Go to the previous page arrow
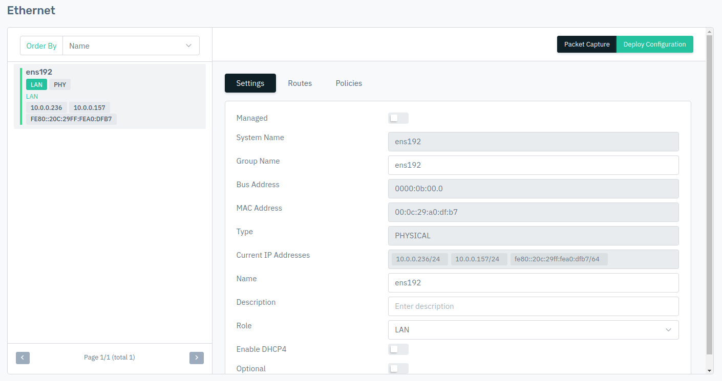The image size is (722, 381). click(x=23, y=357)
